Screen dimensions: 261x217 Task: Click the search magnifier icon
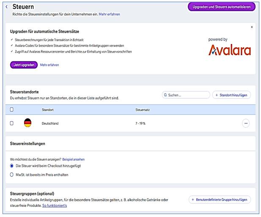coord(165,95)
